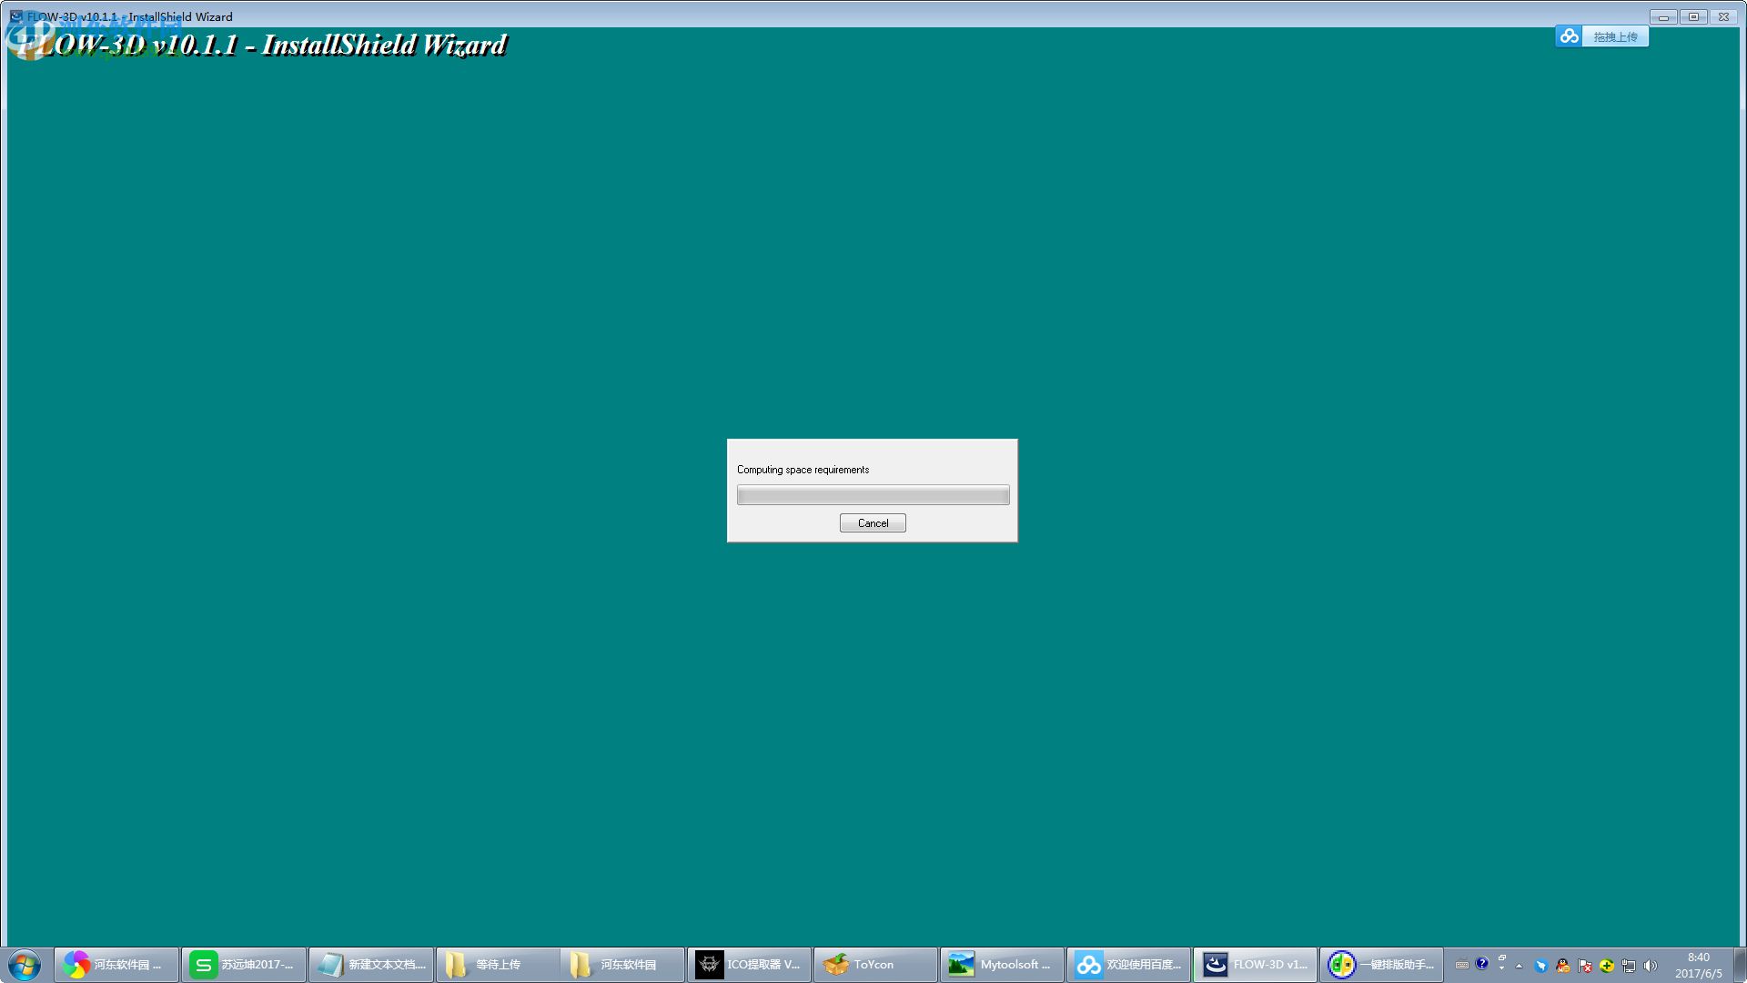Click the Computing space requirements progress bar
This screenshot has height=983, width=1747.
pyautogui.click(x=873, y=495)
